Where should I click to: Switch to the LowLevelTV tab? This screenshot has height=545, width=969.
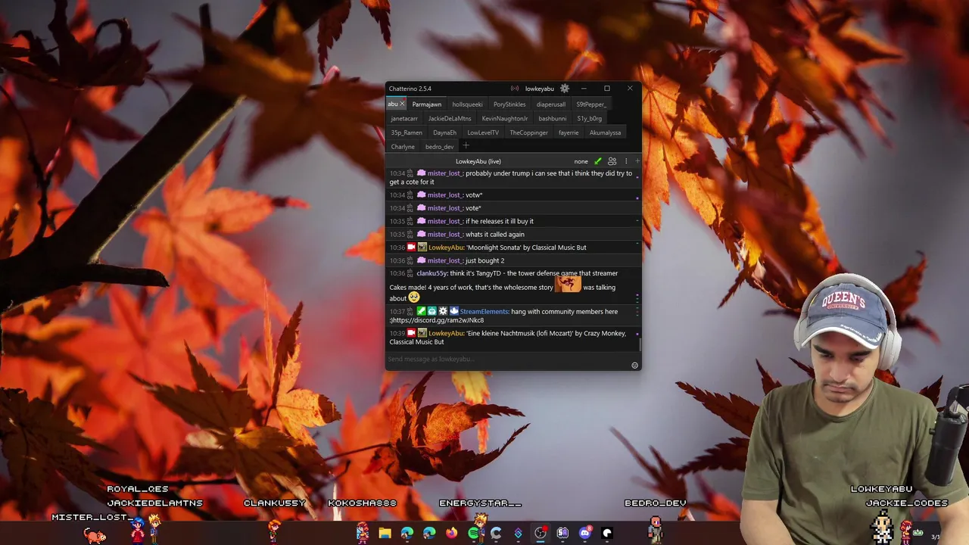click(x=483, y=132)
